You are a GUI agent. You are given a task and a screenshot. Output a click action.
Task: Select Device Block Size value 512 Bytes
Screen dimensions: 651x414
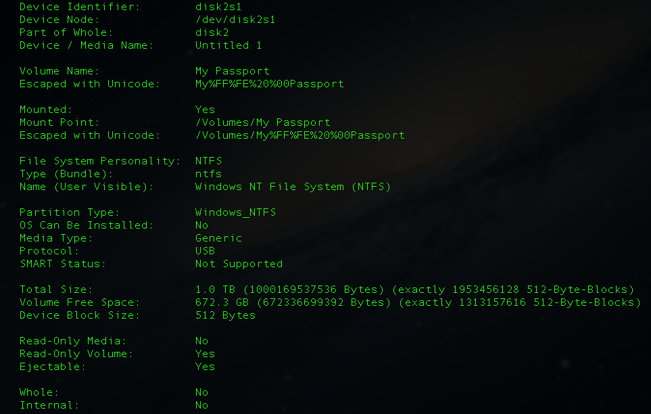coord(225,315)
